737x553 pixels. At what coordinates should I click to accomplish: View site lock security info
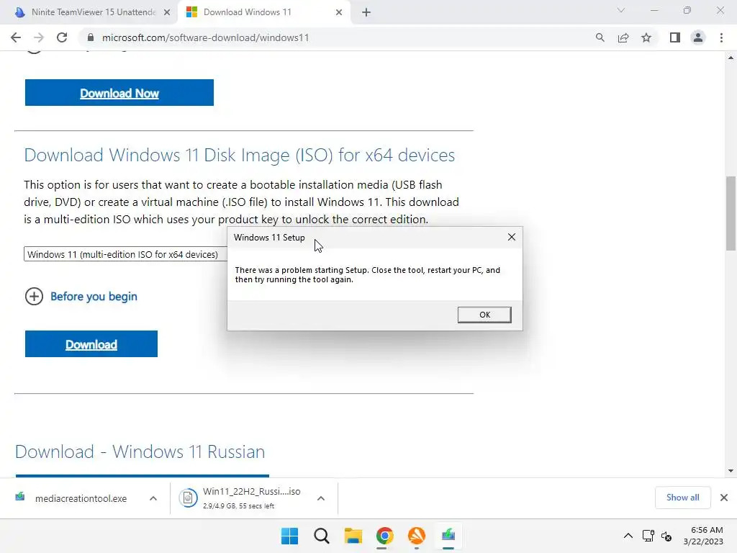(x=91, y=37)
